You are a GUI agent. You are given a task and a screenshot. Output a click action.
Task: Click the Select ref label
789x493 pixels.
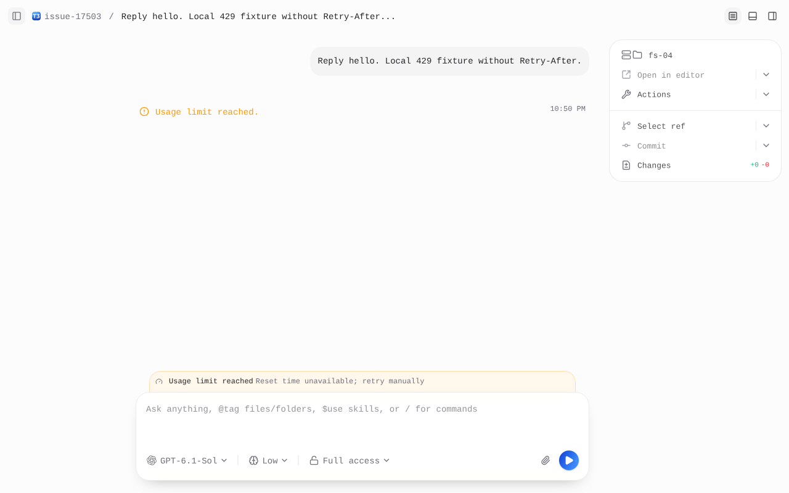(x=661, y=126)
